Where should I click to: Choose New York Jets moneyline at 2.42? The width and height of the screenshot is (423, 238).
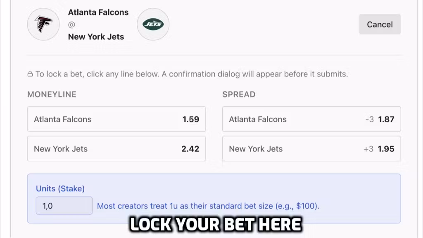pyautogui.click(x=116, y=149)
